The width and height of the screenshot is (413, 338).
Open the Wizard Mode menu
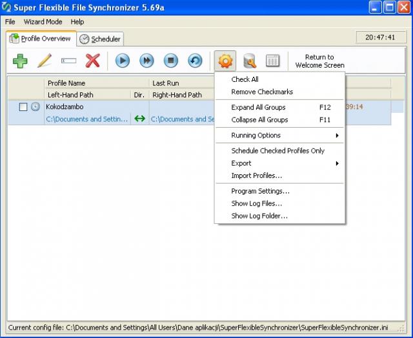43,22
